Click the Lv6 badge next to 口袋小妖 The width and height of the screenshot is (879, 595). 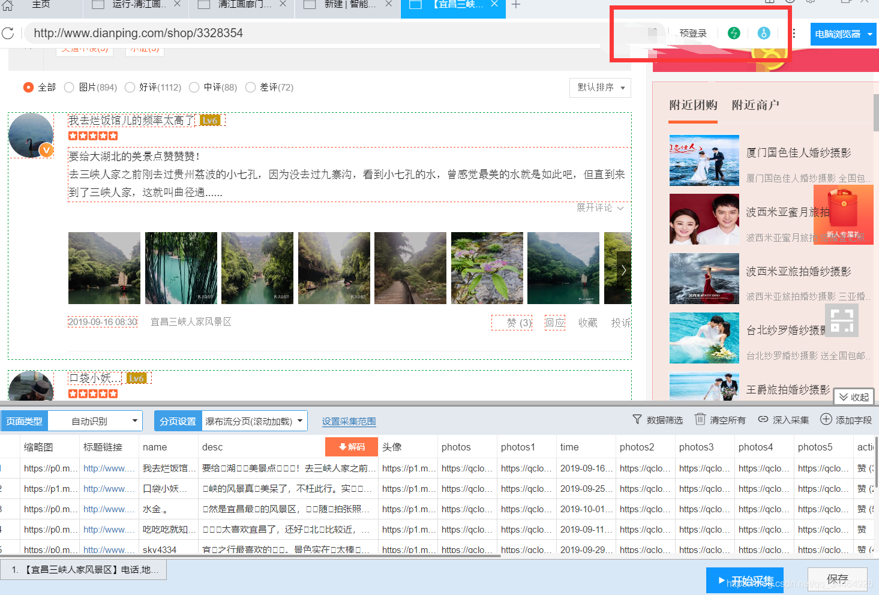point(137,378)
